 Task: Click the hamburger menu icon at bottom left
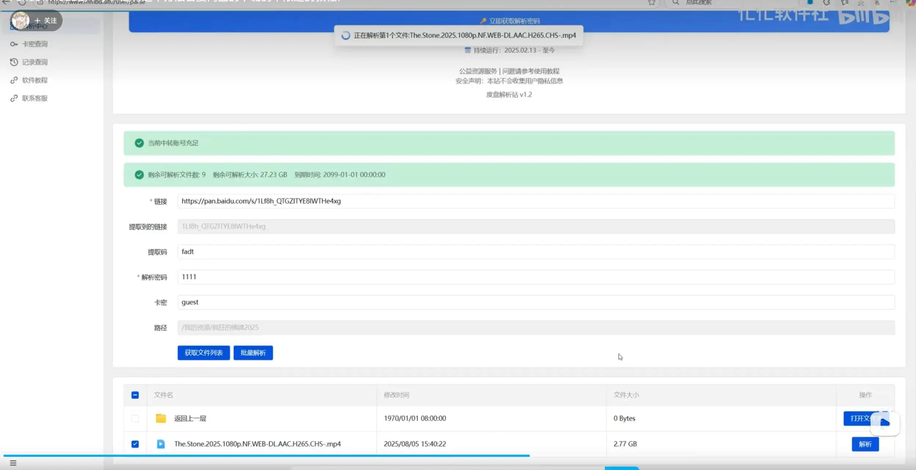[x=13, y=463]
